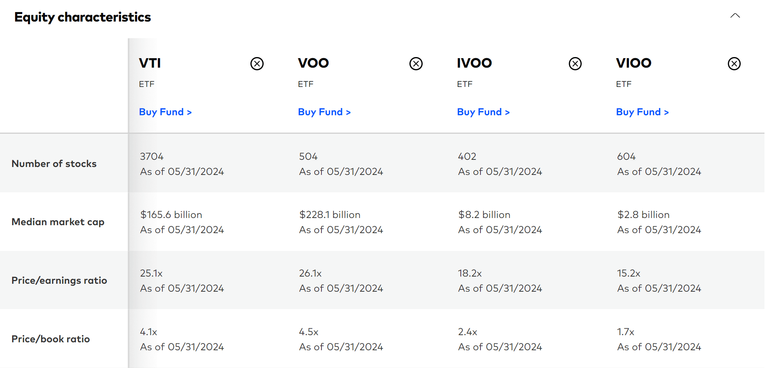Open Buy Fund for VOO

(x=324, y=112)
